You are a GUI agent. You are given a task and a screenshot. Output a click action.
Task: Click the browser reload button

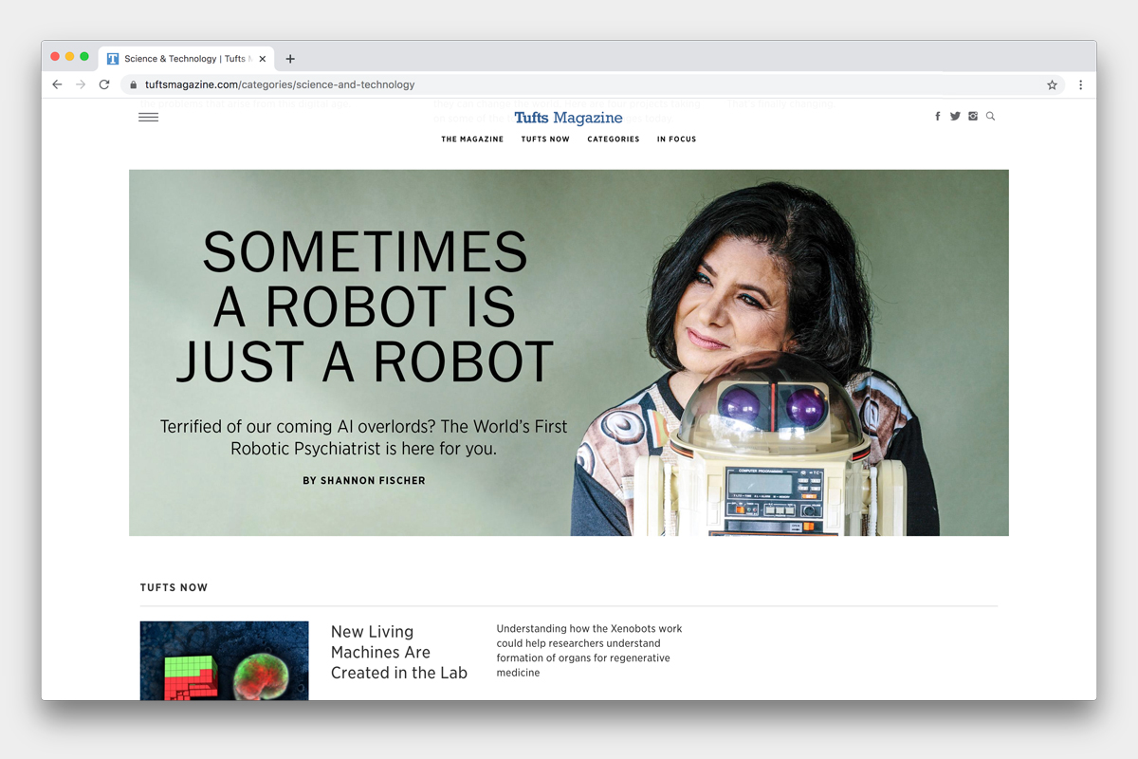pyautogui.click(x=104, y=84)
